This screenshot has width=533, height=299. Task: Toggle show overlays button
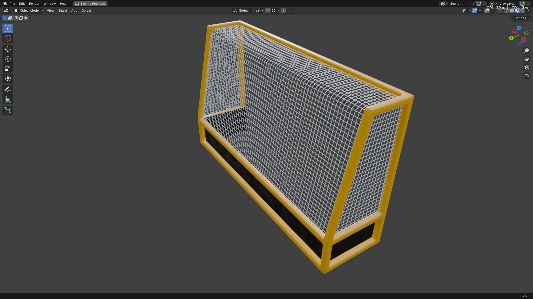[487, 11]
